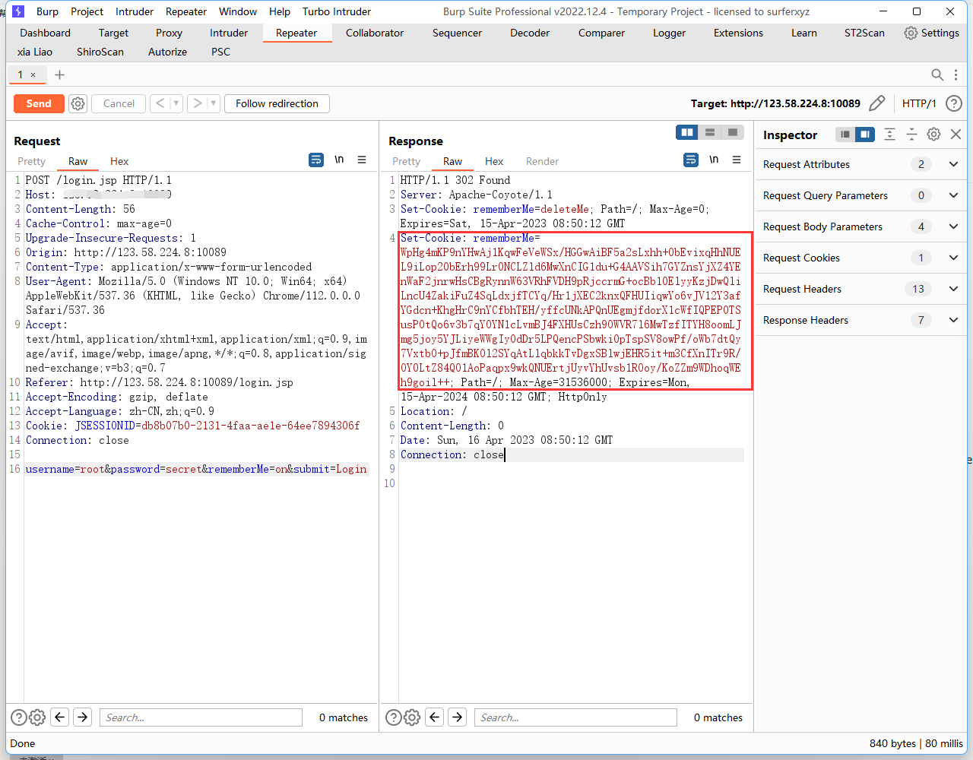Switch response view to Hex
This screenshot has height=760, width=973.
(494, 161)
